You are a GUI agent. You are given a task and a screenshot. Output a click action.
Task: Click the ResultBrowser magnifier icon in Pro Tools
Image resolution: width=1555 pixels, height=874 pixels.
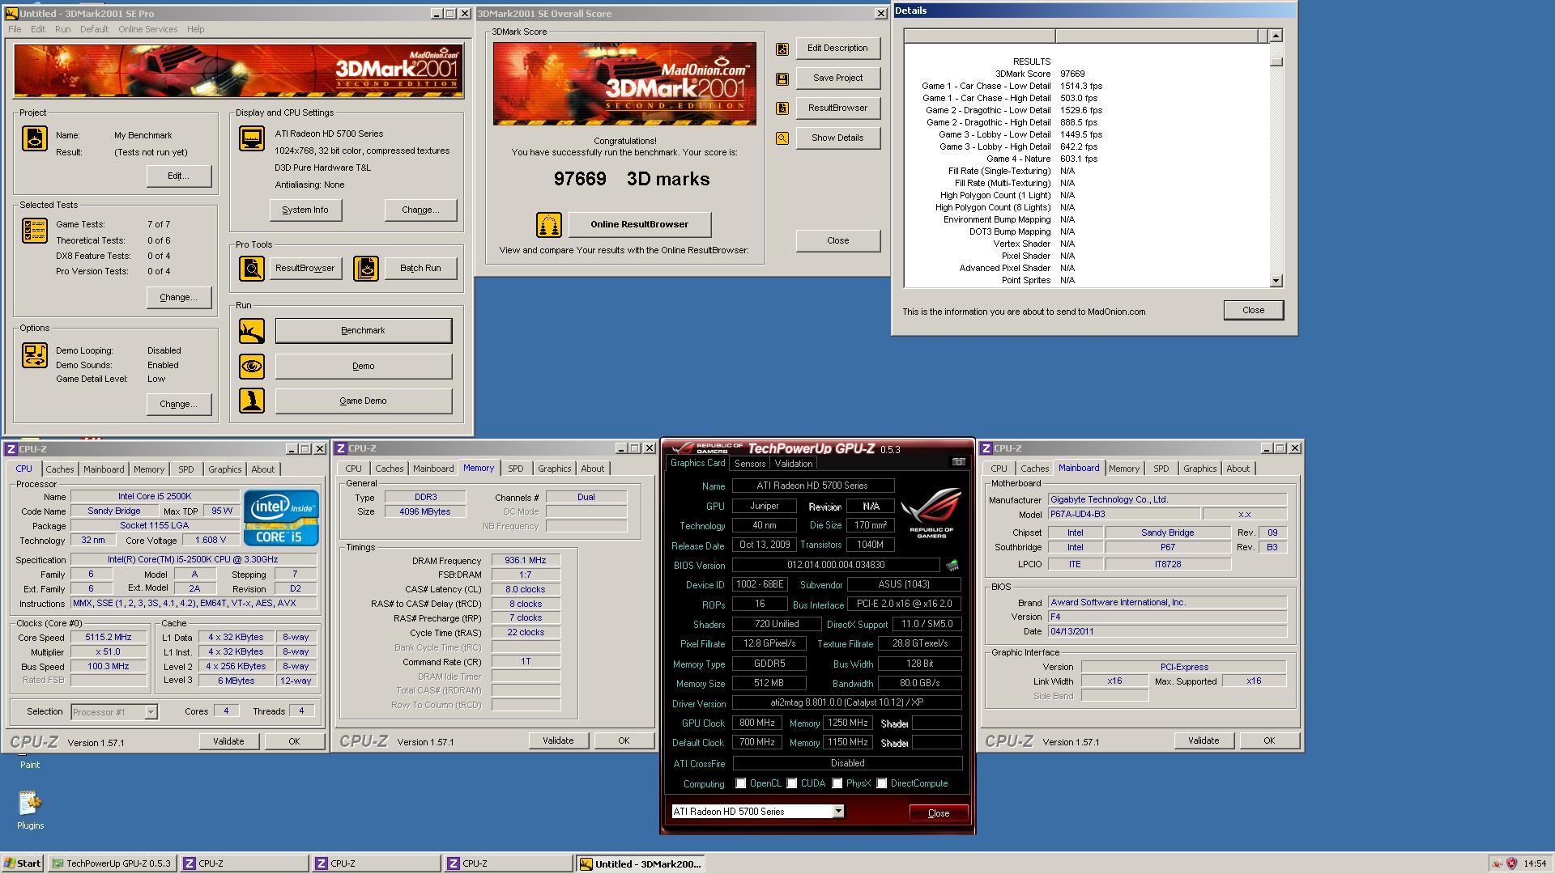(x=251, y=268)
